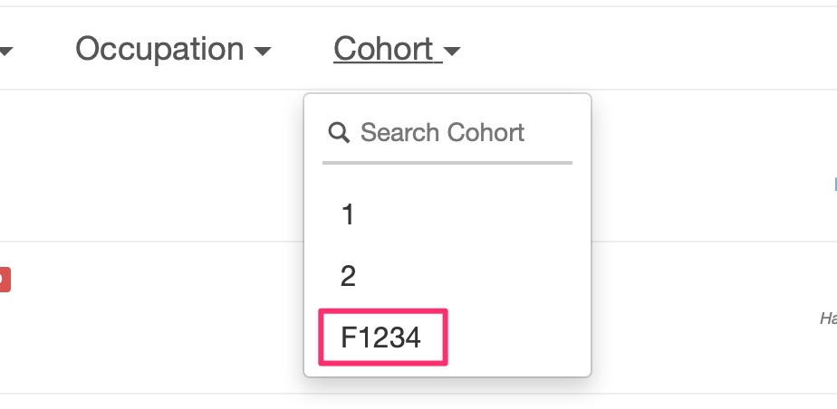
Task: Click the underline beneath Search Cohort field
Action: pyautogui.click(x=447, y=162)
